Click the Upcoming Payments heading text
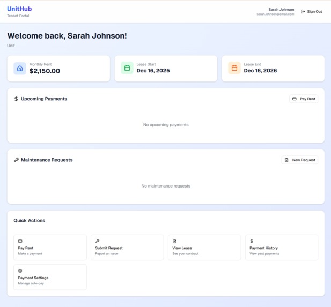This screenshot has height=307, width=331. click(x=44, y=99)
